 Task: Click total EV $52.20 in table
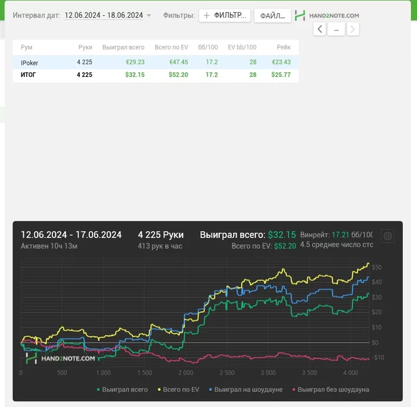178,75
